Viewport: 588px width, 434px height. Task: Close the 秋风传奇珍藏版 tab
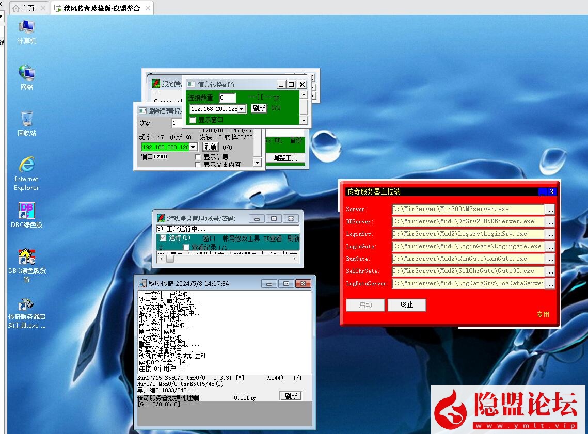point(148,8)
